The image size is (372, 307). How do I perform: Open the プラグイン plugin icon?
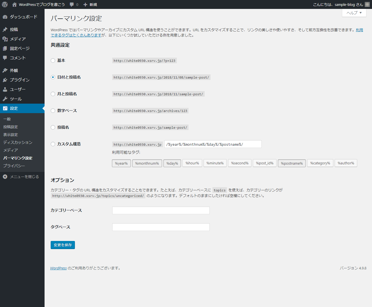click(5, 80)
